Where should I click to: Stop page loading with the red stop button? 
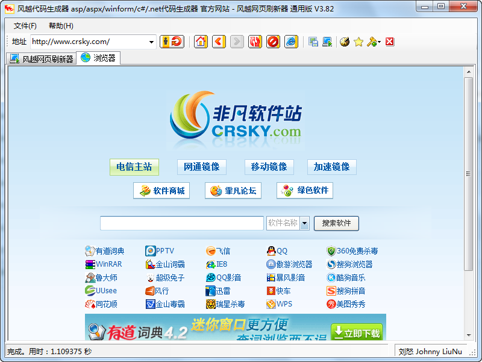(273, 42)
